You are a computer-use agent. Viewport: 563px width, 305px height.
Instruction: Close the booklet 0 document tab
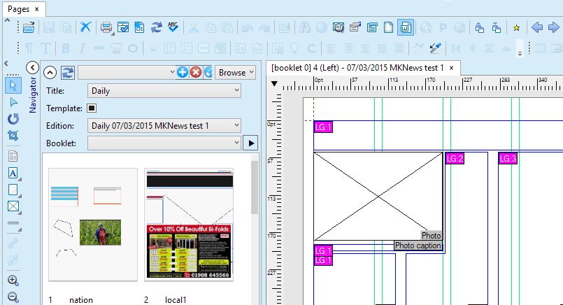click(x=451, y=68)
